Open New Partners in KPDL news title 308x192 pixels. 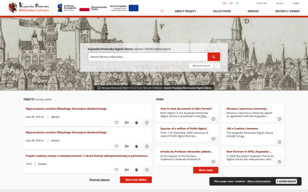249,152
